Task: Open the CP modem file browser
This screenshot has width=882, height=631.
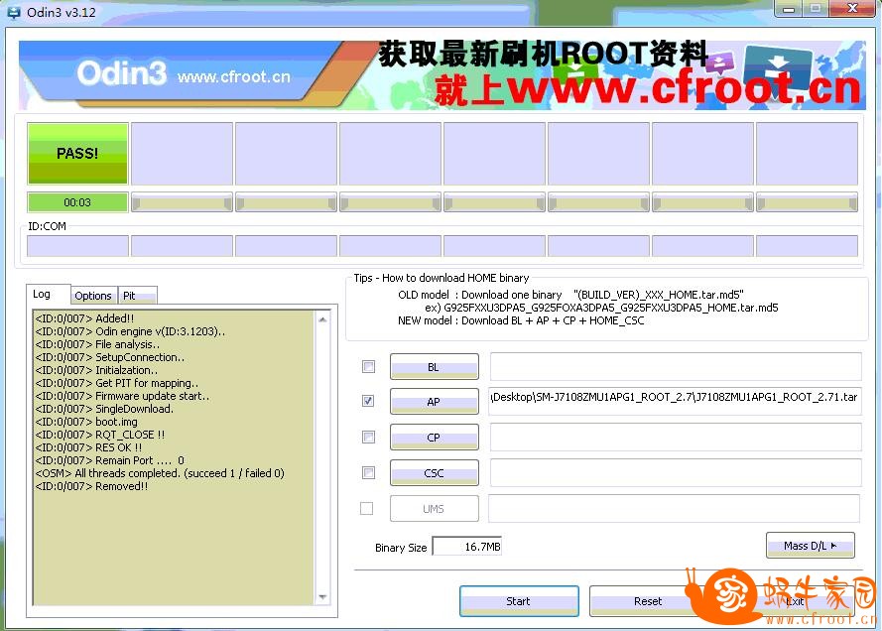Action: pos(435,437)
